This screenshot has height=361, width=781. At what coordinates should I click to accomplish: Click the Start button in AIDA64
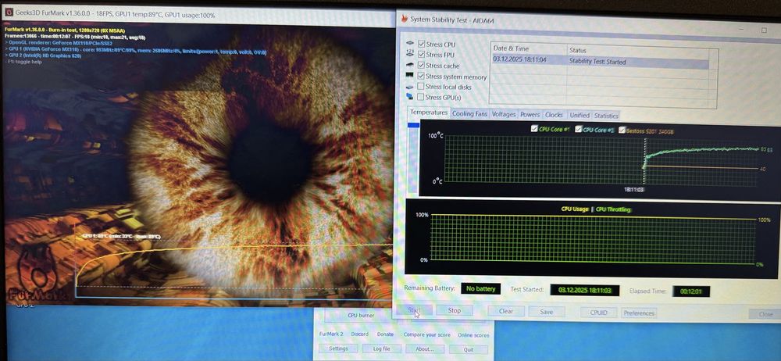[415, 310]
